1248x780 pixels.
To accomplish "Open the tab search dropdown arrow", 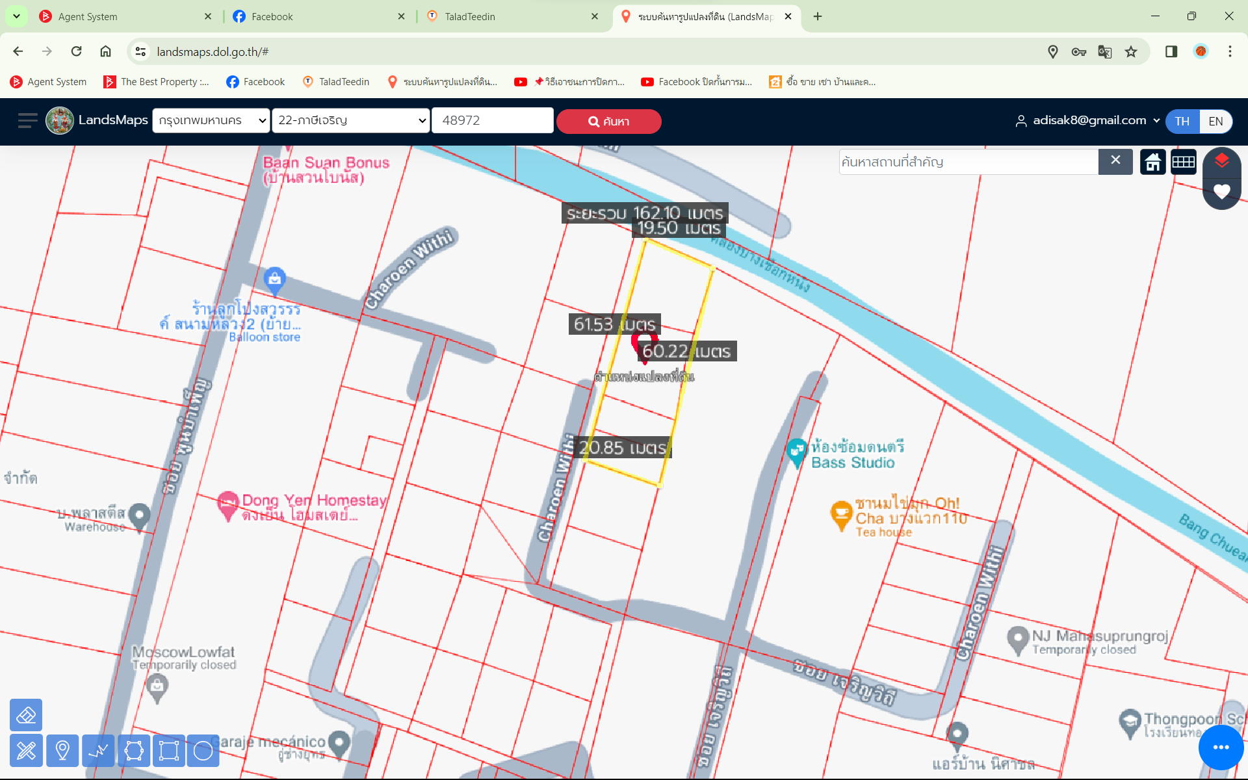I will pos(16,16).
